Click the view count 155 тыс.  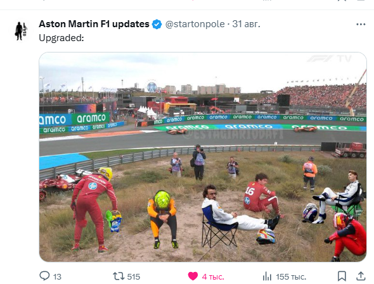[291, 277]
